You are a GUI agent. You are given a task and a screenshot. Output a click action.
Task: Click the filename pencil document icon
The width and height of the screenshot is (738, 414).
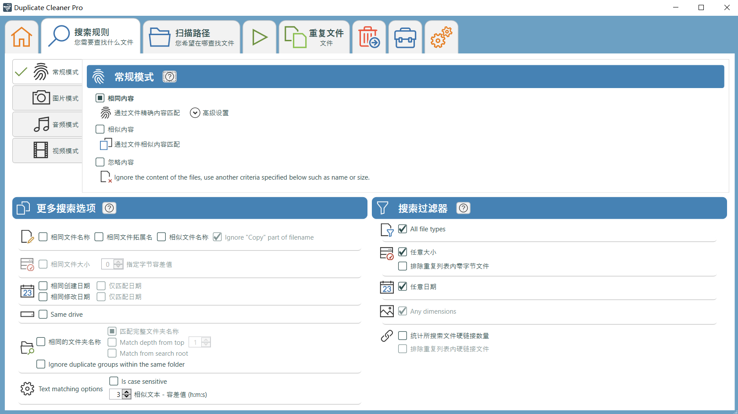[27, 237]
